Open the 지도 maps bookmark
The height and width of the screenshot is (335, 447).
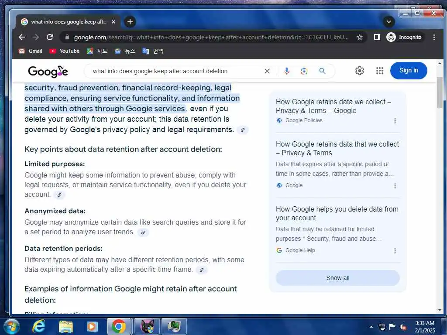97,51
